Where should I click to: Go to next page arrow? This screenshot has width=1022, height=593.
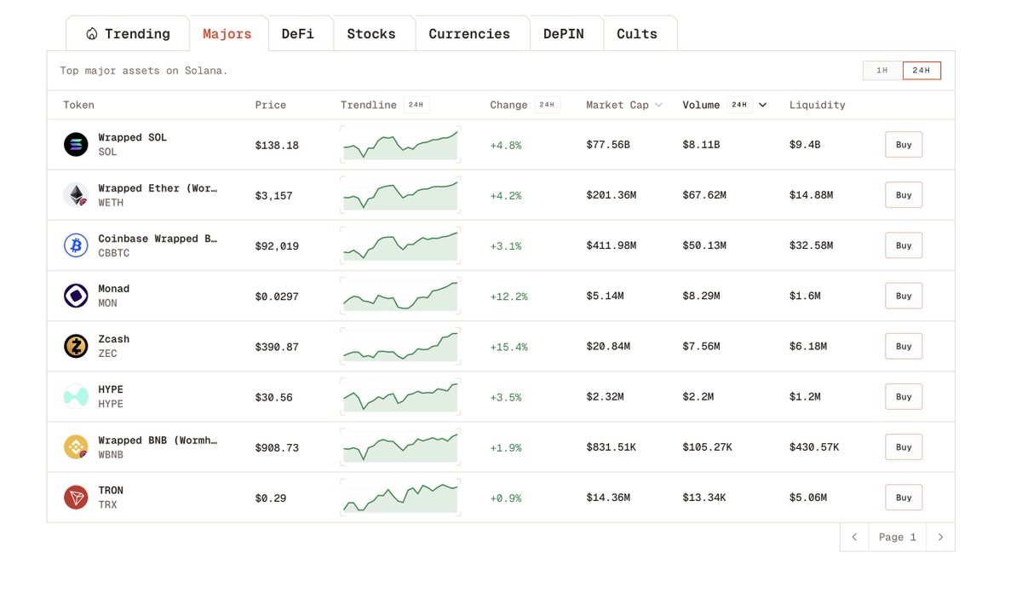pyautogui.click(x=940, y=537)
